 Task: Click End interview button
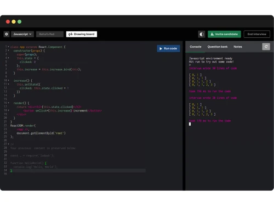(x=257, y=34)
